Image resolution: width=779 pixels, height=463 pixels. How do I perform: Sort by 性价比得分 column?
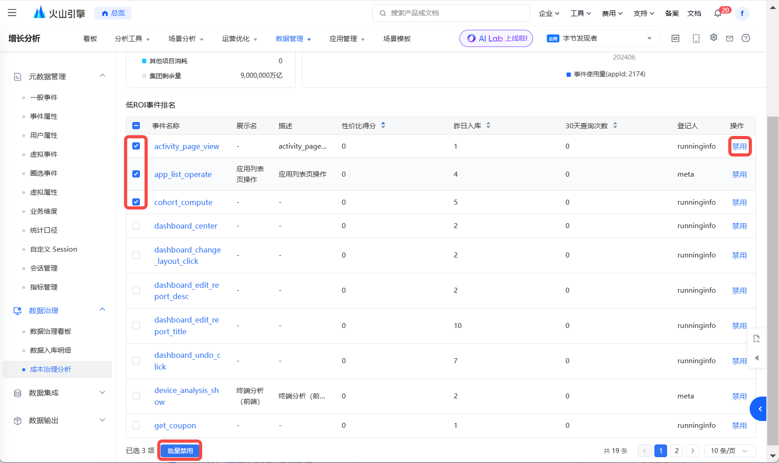pos(383,125)
